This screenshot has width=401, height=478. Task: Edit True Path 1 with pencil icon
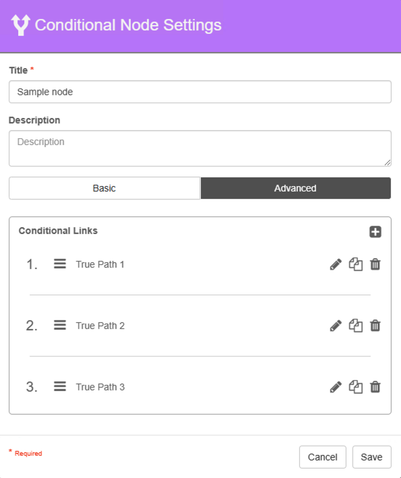(x=336, y=264)
